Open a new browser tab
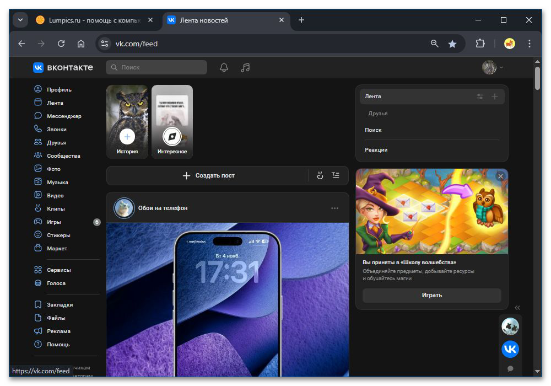The width and height of the screenshot is (551, 386). [301, 20]
